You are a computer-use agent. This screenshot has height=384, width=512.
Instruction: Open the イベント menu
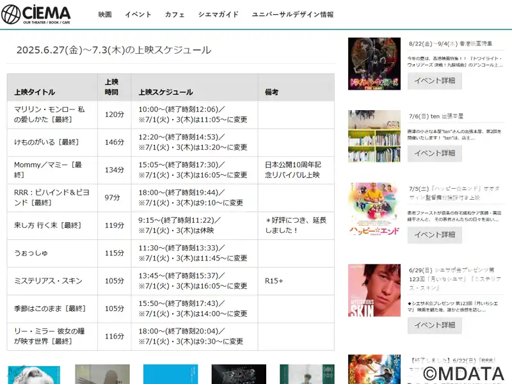click(x=138, y=14)
